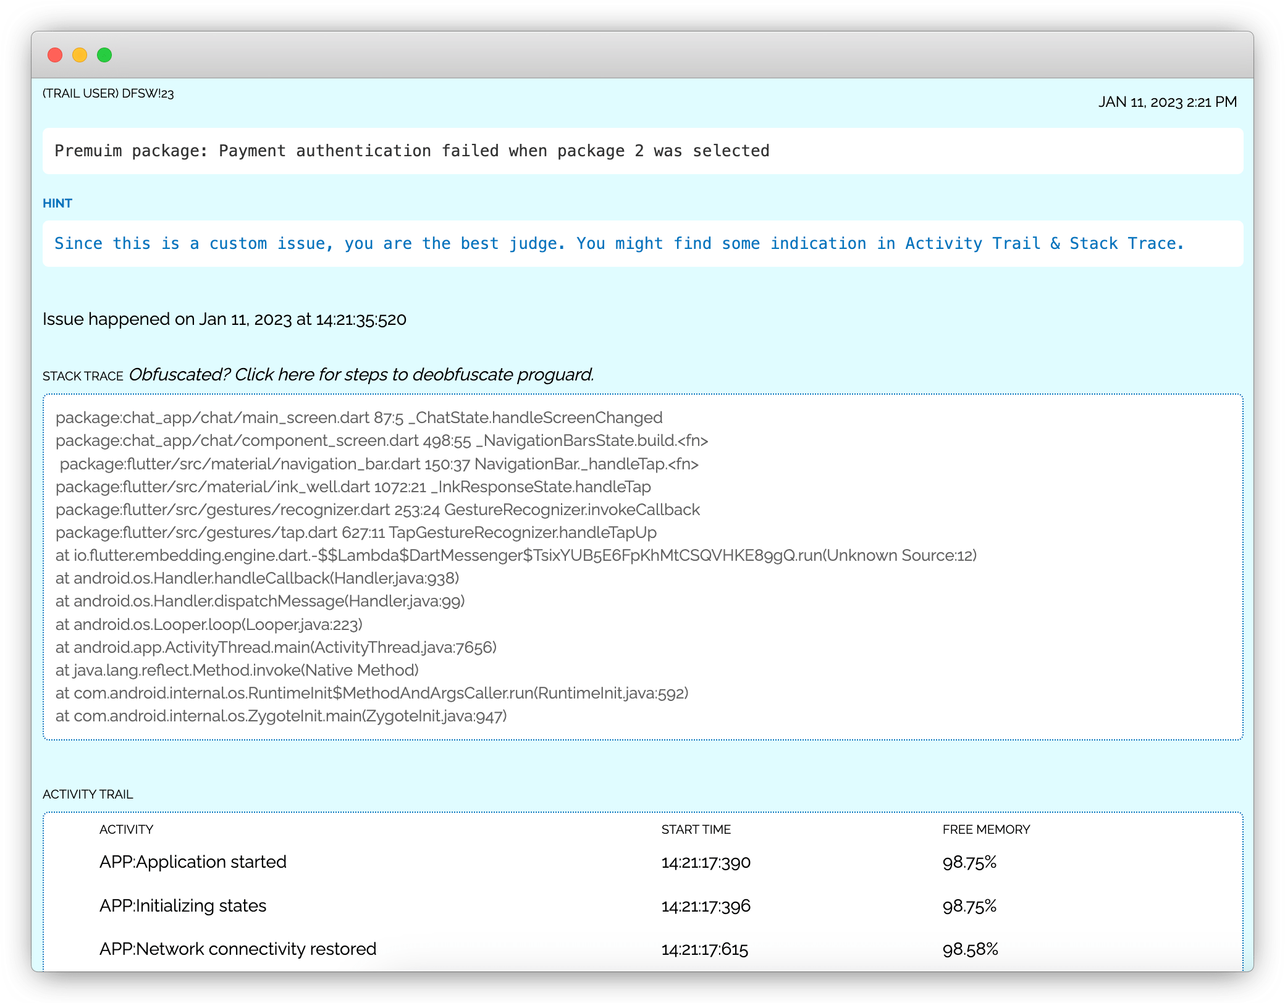Click APP:Network connectivity restored entry
This screenshot has width=1285, height=1003.
[x=238, y=949]
